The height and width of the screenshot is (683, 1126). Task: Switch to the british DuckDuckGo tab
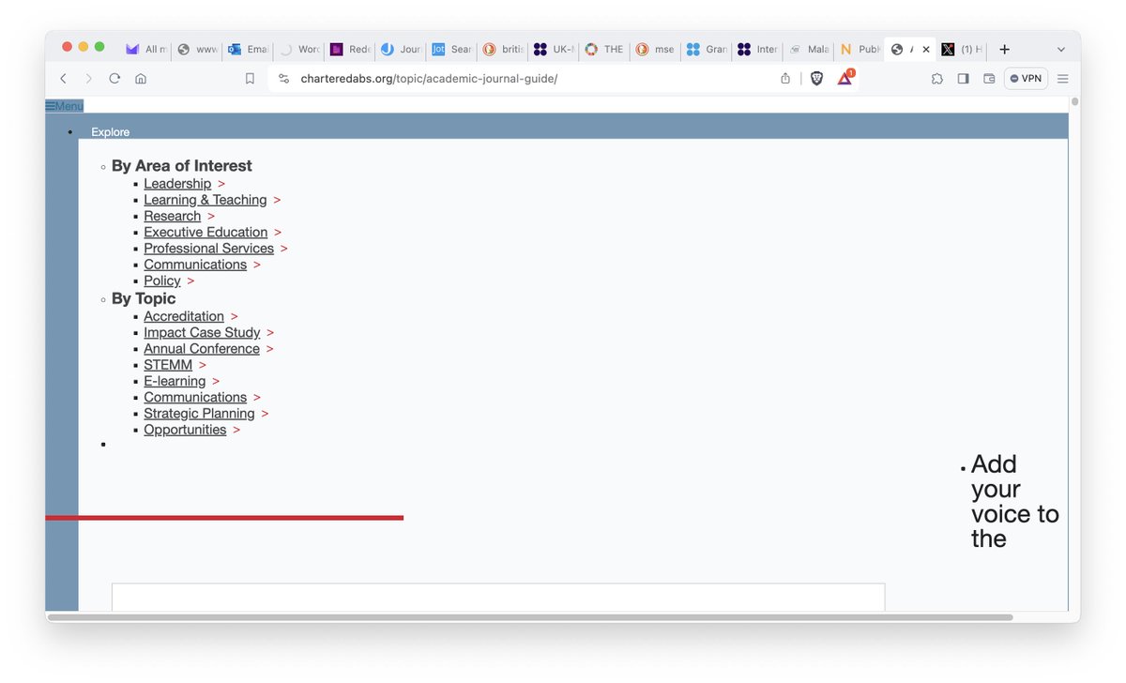tap(501, 50)
